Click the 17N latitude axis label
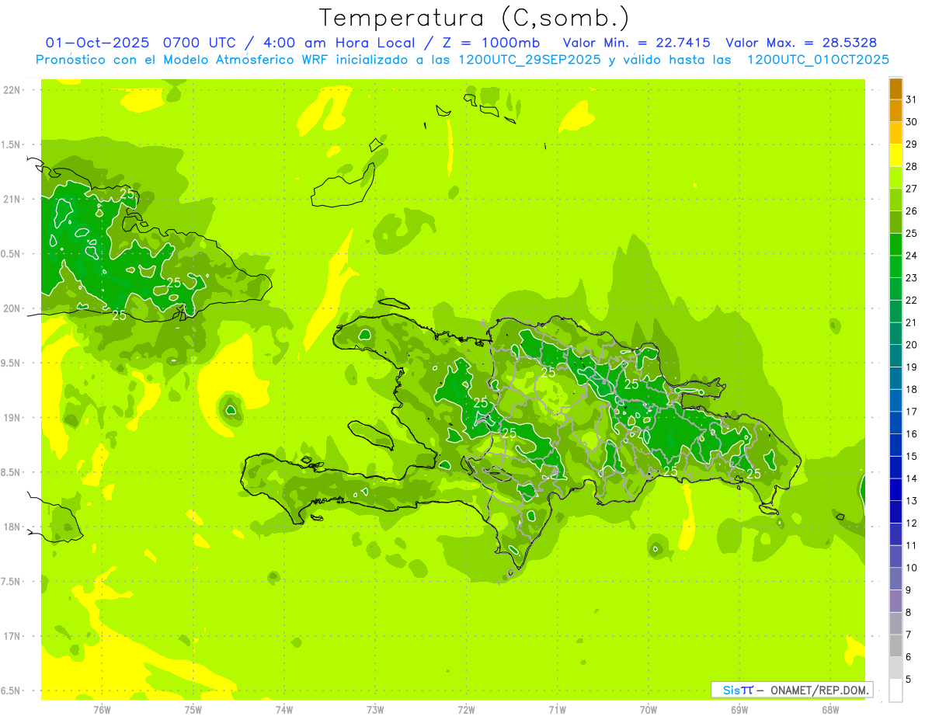The width and height of the screenshot is (932, 720). pyautogui.click(x=12, y=636)
